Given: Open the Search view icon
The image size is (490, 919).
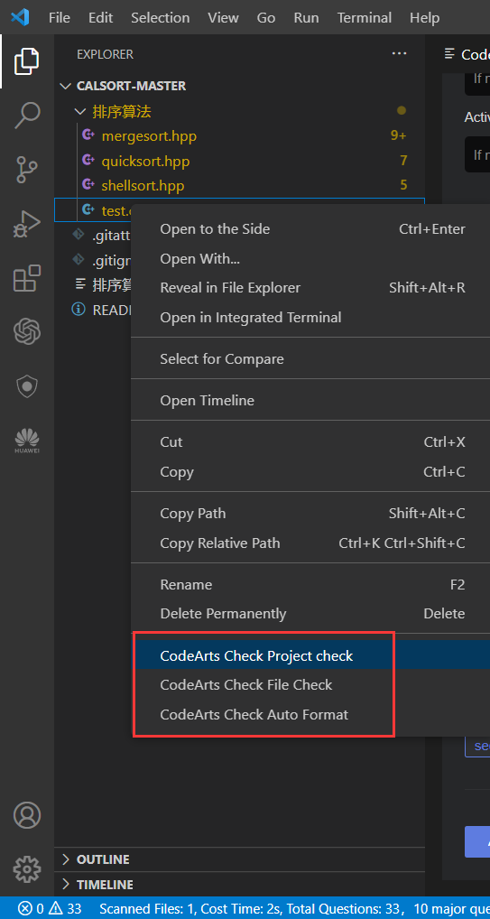Looking at the screenshot, I should (27, 115).
